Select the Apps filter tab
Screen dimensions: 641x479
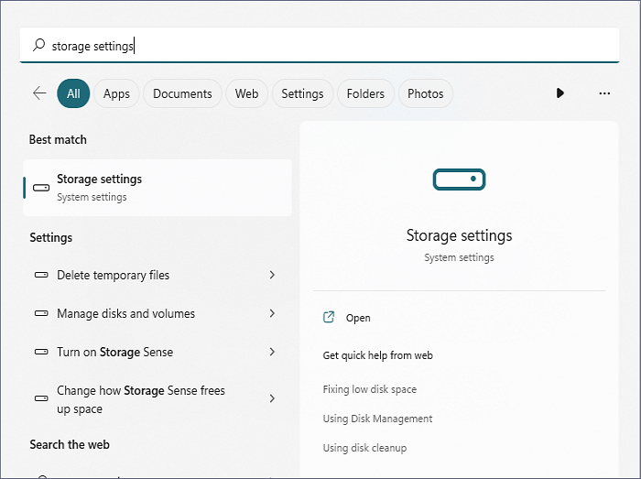coord(116,93)
